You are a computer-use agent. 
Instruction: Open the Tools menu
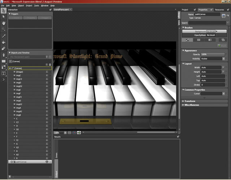[36, 6]
